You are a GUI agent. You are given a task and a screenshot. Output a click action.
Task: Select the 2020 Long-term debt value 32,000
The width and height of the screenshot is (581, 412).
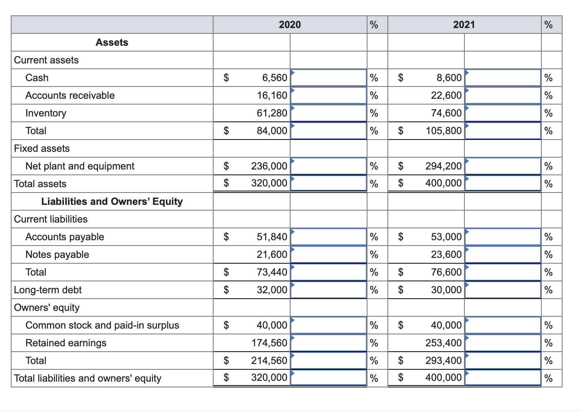(272, 290)
